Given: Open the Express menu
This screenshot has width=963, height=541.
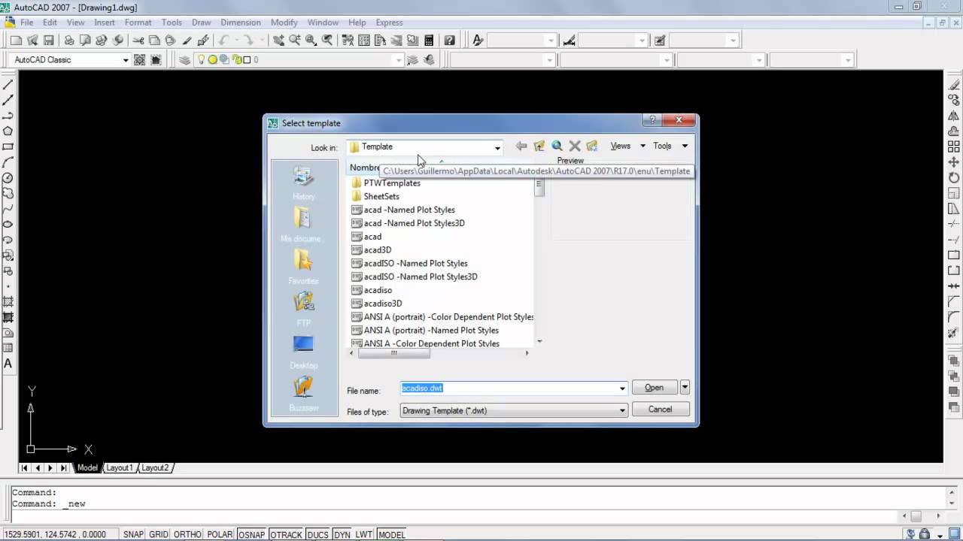Looking at the screenshot, I should click(x=389, y=23).
